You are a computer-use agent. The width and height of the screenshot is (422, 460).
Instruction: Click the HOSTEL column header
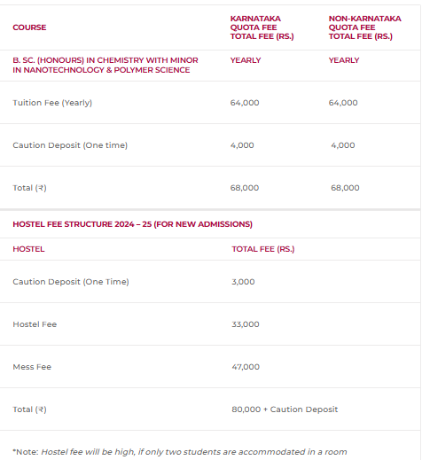28,249
